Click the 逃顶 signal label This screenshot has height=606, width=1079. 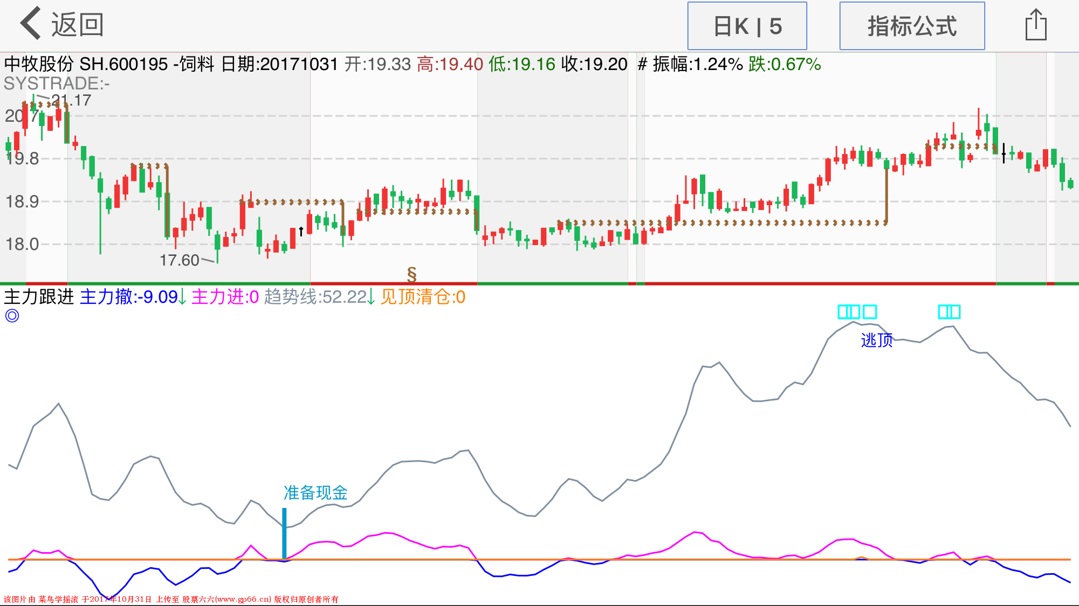pos(877,340)
